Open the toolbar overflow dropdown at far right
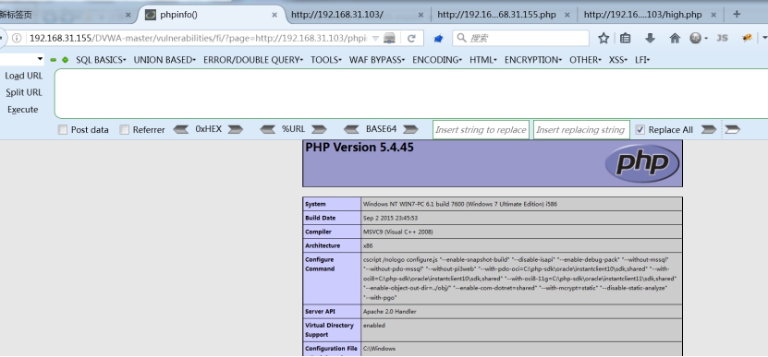 click(764, 38)
